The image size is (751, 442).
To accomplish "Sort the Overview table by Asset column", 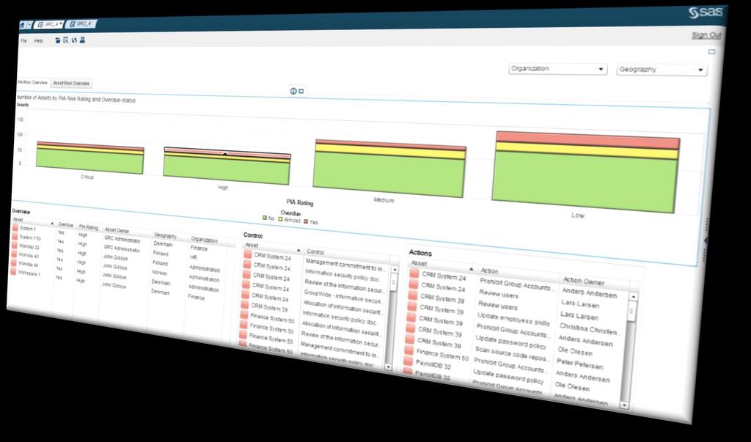I will pyautogui.click(x=32, y=221).
